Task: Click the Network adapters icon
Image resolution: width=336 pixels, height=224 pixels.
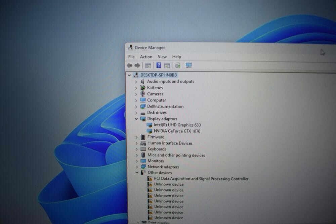Action: [143, 167]
